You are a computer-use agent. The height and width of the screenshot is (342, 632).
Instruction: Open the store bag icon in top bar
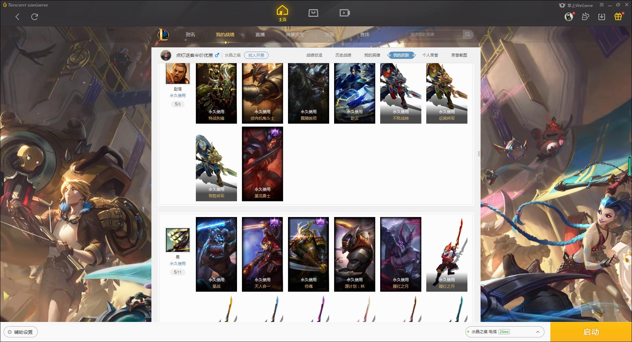tap(313, 13)
